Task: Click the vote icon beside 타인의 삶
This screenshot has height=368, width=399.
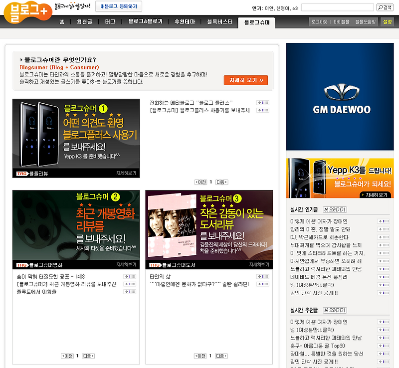Action: pyautogui.click(x=263, y=277)
